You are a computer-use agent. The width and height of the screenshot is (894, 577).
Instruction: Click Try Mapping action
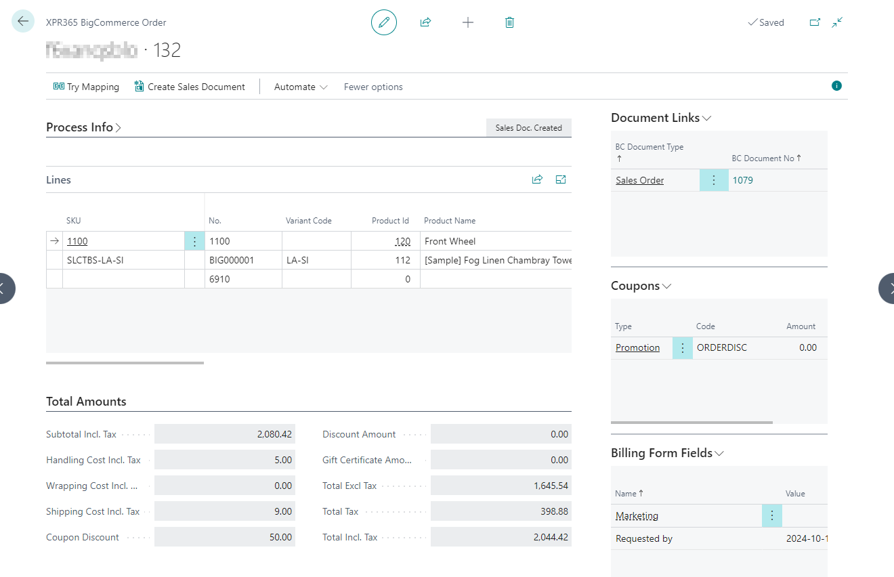86,87
